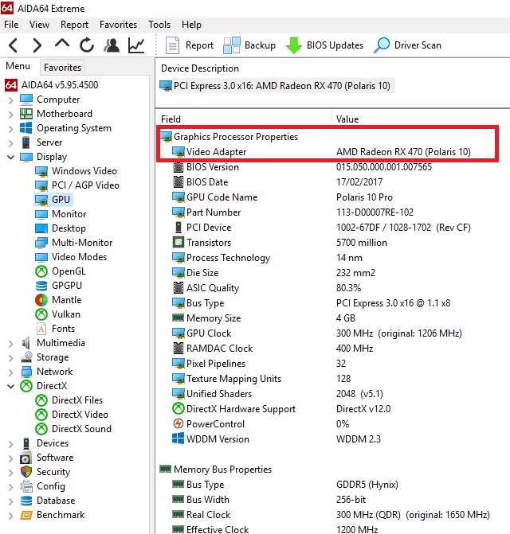The width and height of the screenshot is (510, 534).
Task: Open the user icon in the toolbar
Action: tap(112, 45)
